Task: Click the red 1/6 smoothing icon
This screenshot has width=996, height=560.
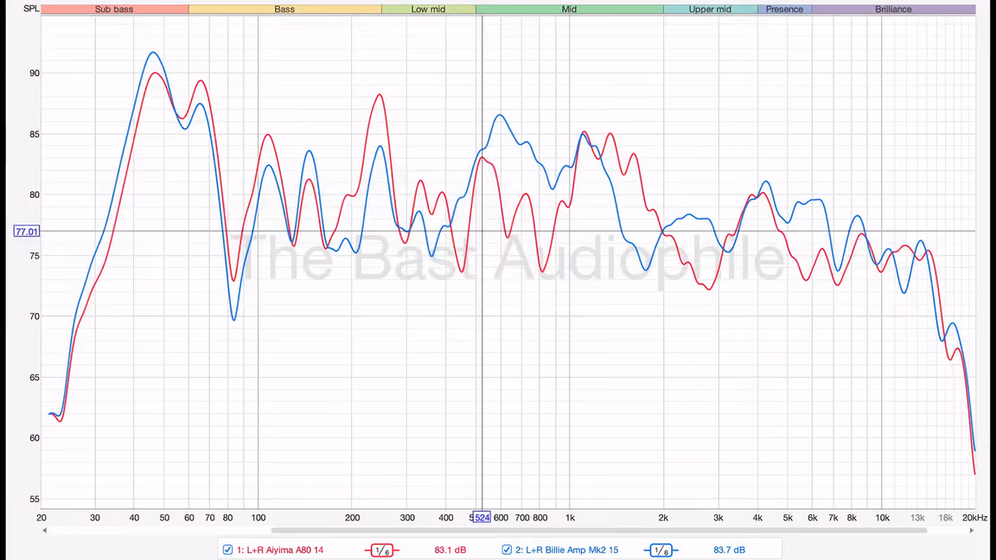Action: point(382,550)
